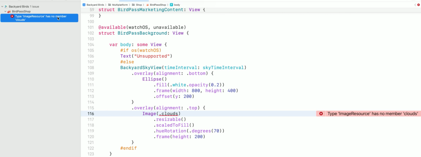Click 'BackyardSkyView' call
Viewport: 421px width, 157px height.
click(x=141, y=68)
